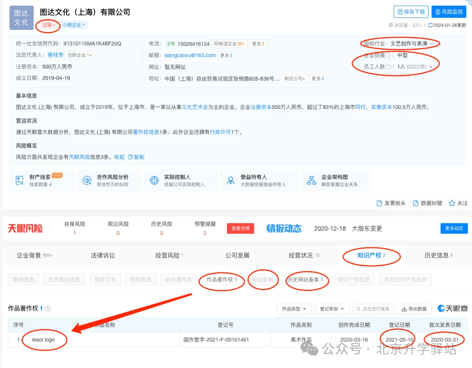This screenshot has height=368, width=472.
Task: Expand the 附近公司 tag
Action: click(295, 79)
